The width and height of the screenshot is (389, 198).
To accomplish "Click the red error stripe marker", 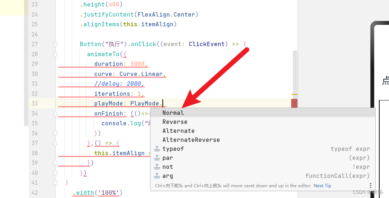I will point(294,103).
